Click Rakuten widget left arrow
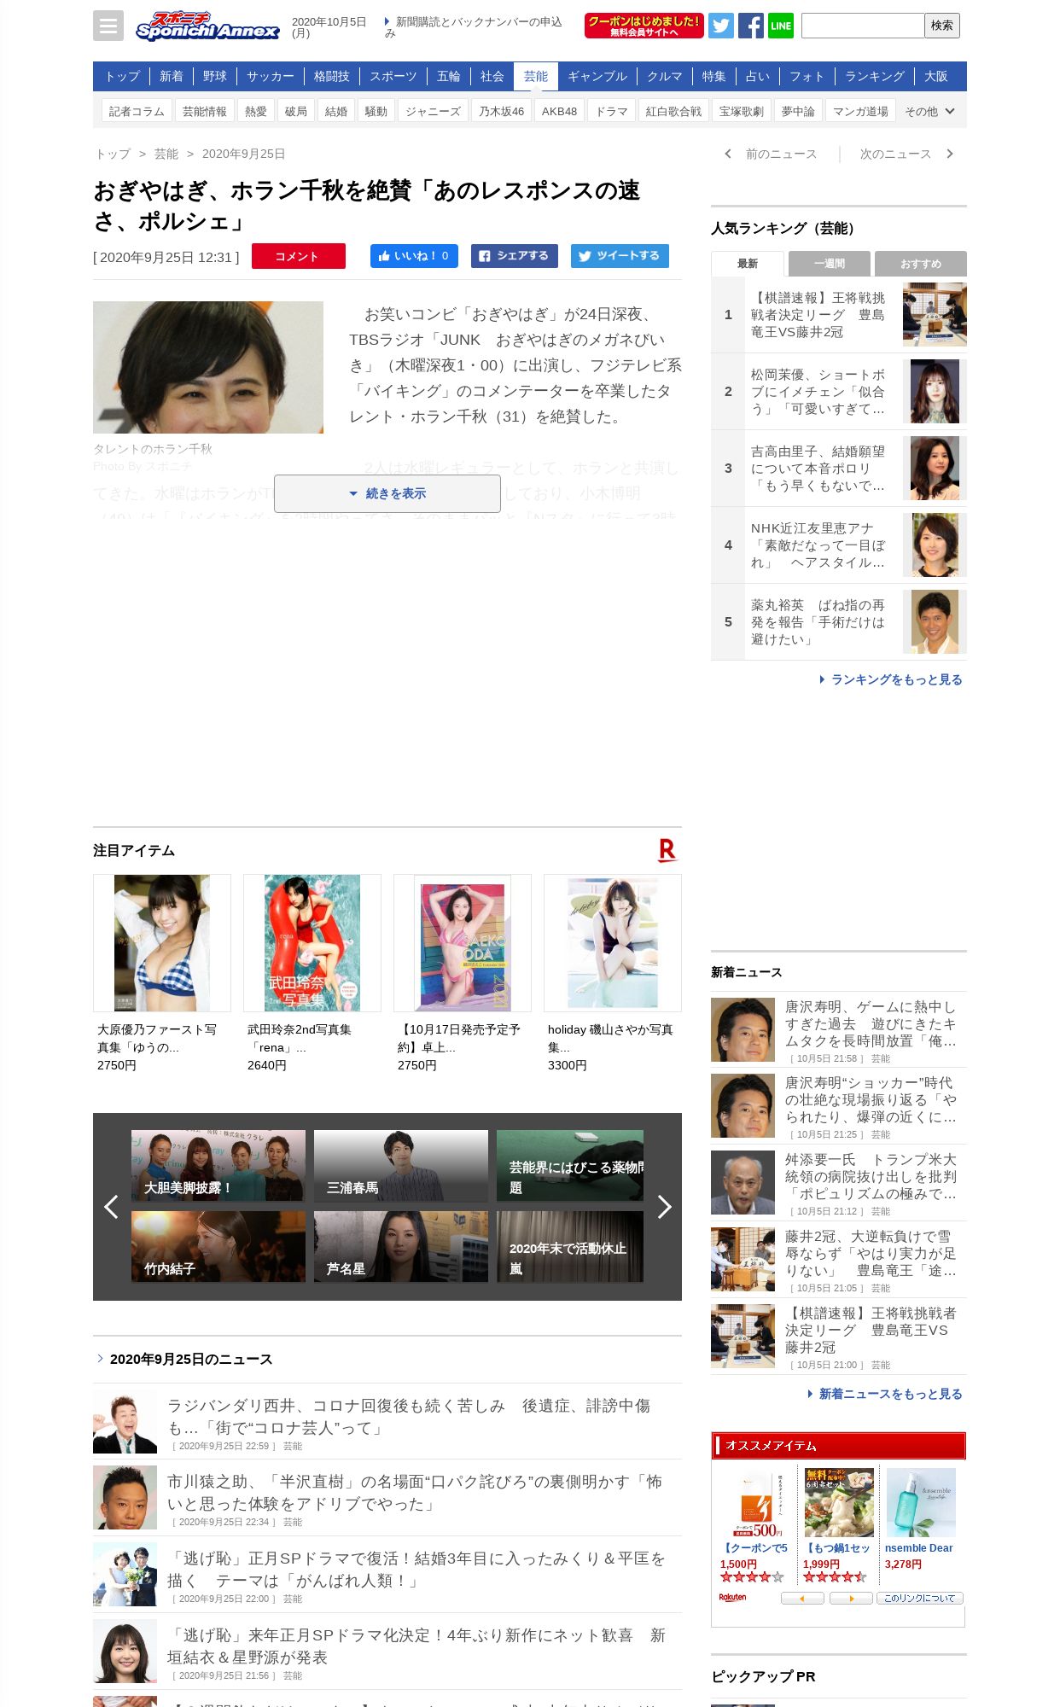This screenshot has width=1060, height=1707. 802,1598
